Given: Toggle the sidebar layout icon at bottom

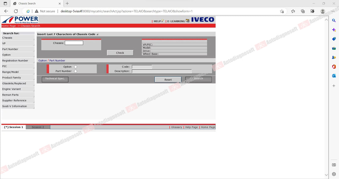Looking at the screenshot, I should pyautogui.click(x=334, y=165).
